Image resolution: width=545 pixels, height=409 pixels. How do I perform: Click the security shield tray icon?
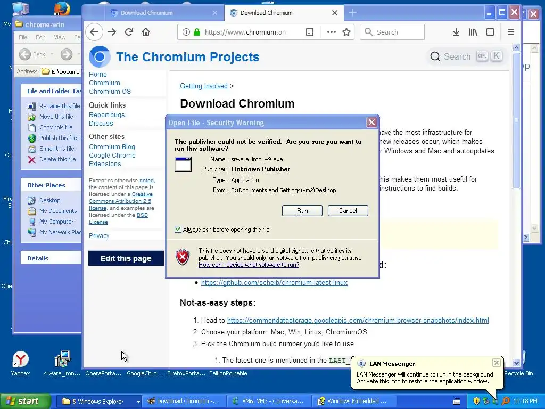click(x=476, y=401)
